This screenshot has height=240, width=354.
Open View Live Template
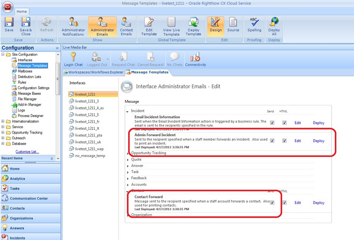171,26
